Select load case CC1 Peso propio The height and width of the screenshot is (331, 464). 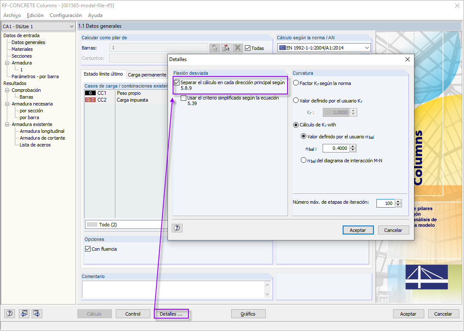(x=126, y=93)
